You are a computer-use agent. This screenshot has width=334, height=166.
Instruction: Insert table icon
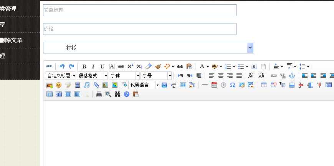coord(264,85)
